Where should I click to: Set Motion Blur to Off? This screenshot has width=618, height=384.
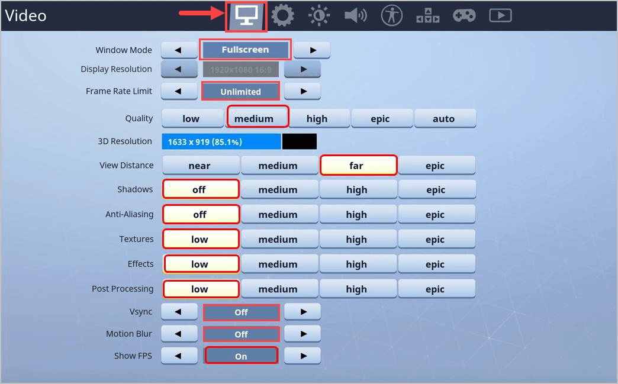(x=241, y=334)
